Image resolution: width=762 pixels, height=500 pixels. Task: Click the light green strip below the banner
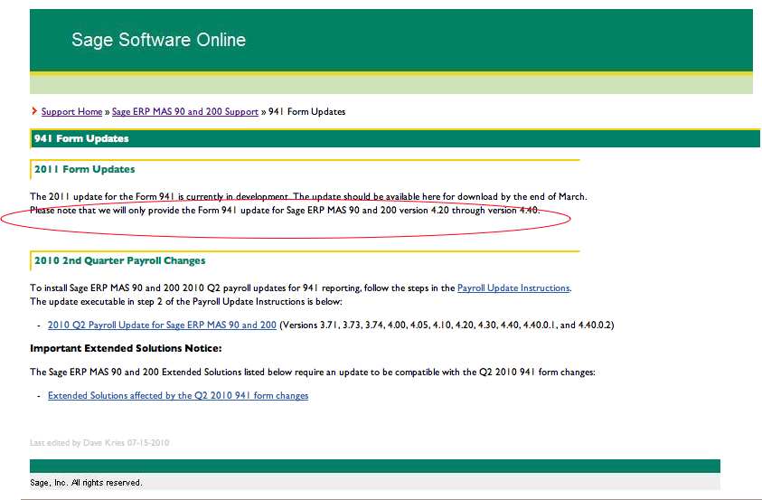point(390,84)
